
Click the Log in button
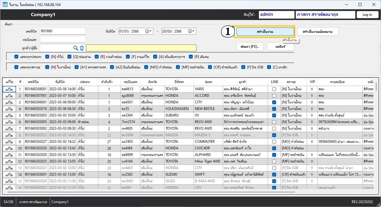coord(367,15)
